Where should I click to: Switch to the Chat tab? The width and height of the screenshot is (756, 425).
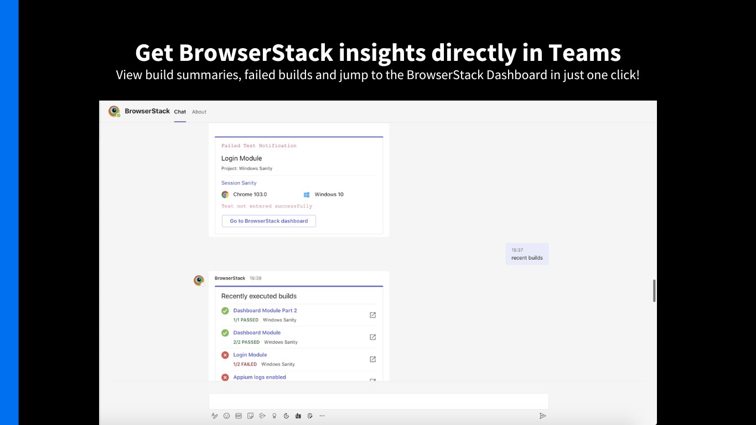[180, 112]
